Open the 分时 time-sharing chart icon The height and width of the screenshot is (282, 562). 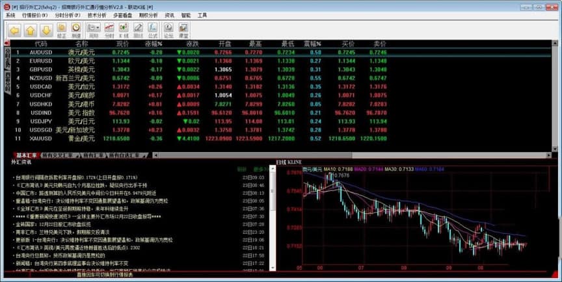coord(109,31)
